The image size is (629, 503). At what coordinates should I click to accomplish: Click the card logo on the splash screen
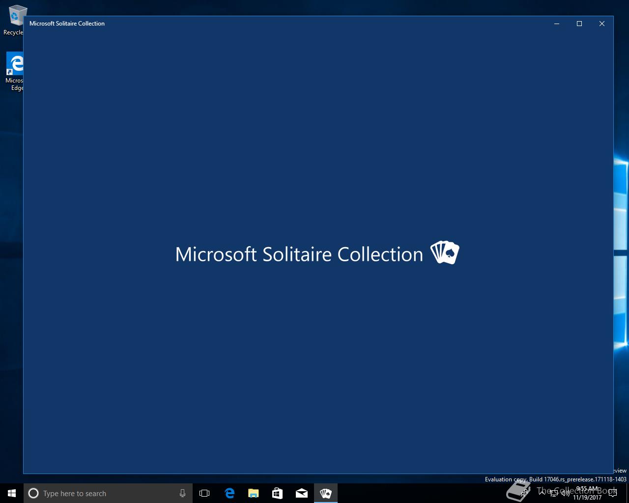pyautogui.click(x=445, y=253)
